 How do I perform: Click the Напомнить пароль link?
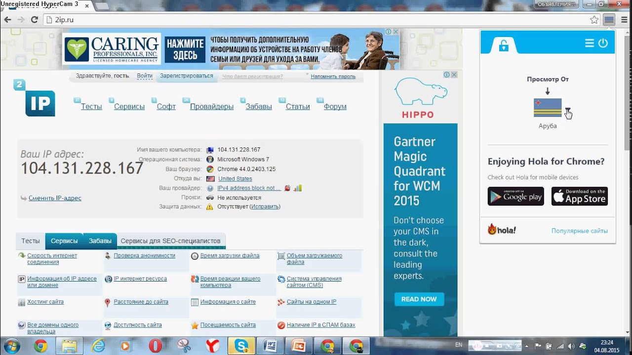(x=333, y=76)
